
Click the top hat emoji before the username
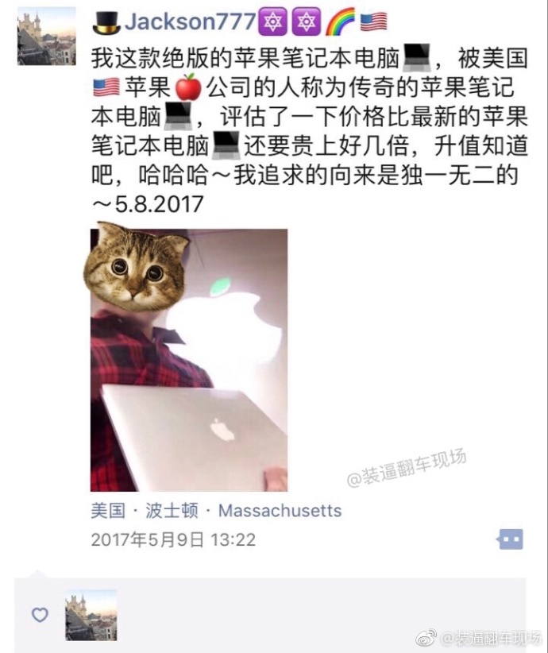(x=106, y=23)
